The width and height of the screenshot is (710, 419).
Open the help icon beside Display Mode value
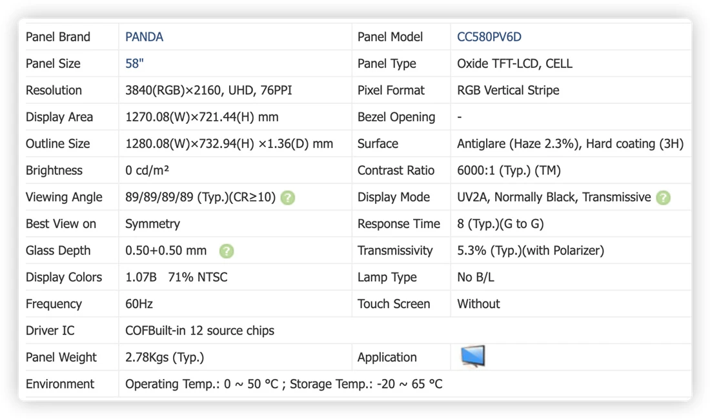click(x=663, y=198)
